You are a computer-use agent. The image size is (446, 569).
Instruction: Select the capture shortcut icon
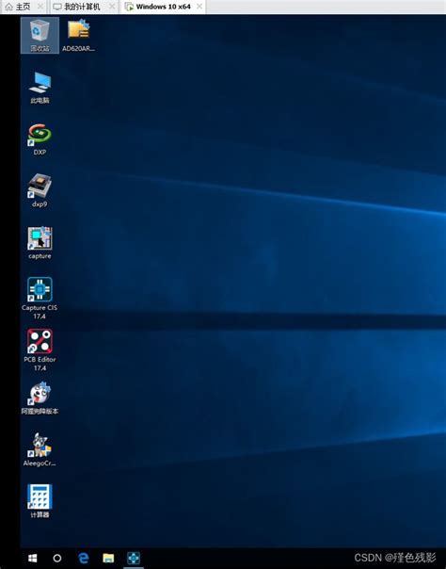pyautogui.click(x=40, y=243)
